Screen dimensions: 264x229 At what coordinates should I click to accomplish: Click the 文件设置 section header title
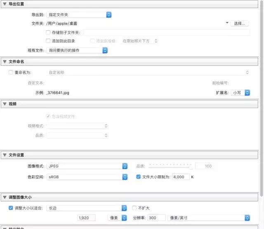[x=16, y=155]
